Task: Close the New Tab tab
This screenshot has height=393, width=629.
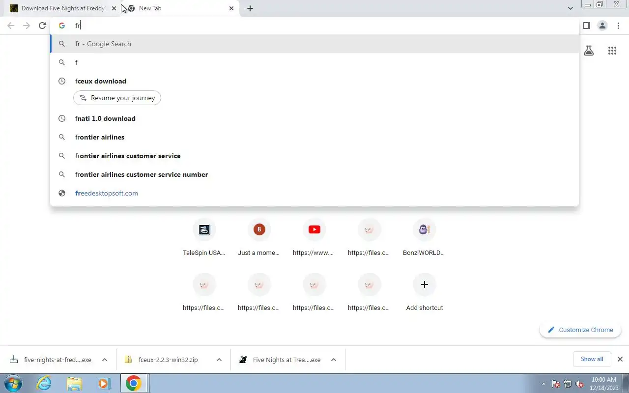Action: click(231, 8)
